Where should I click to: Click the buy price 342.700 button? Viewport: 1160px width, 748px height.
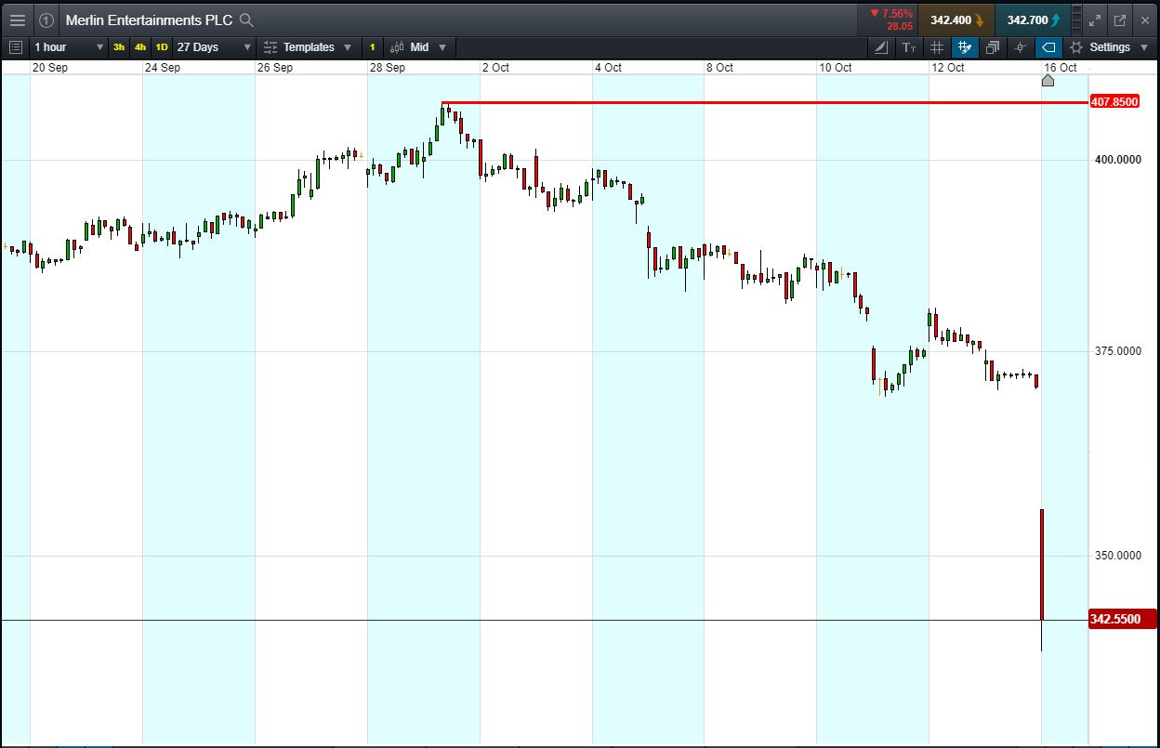[1033, 20]
